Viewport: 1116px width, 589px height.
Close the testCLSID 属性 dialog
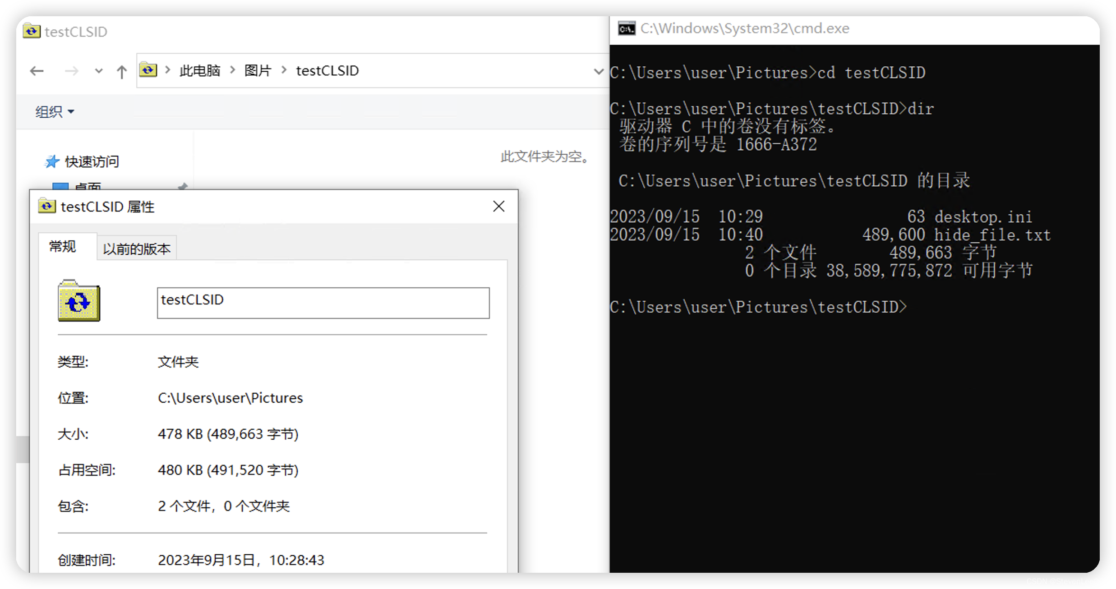(498, 207)
